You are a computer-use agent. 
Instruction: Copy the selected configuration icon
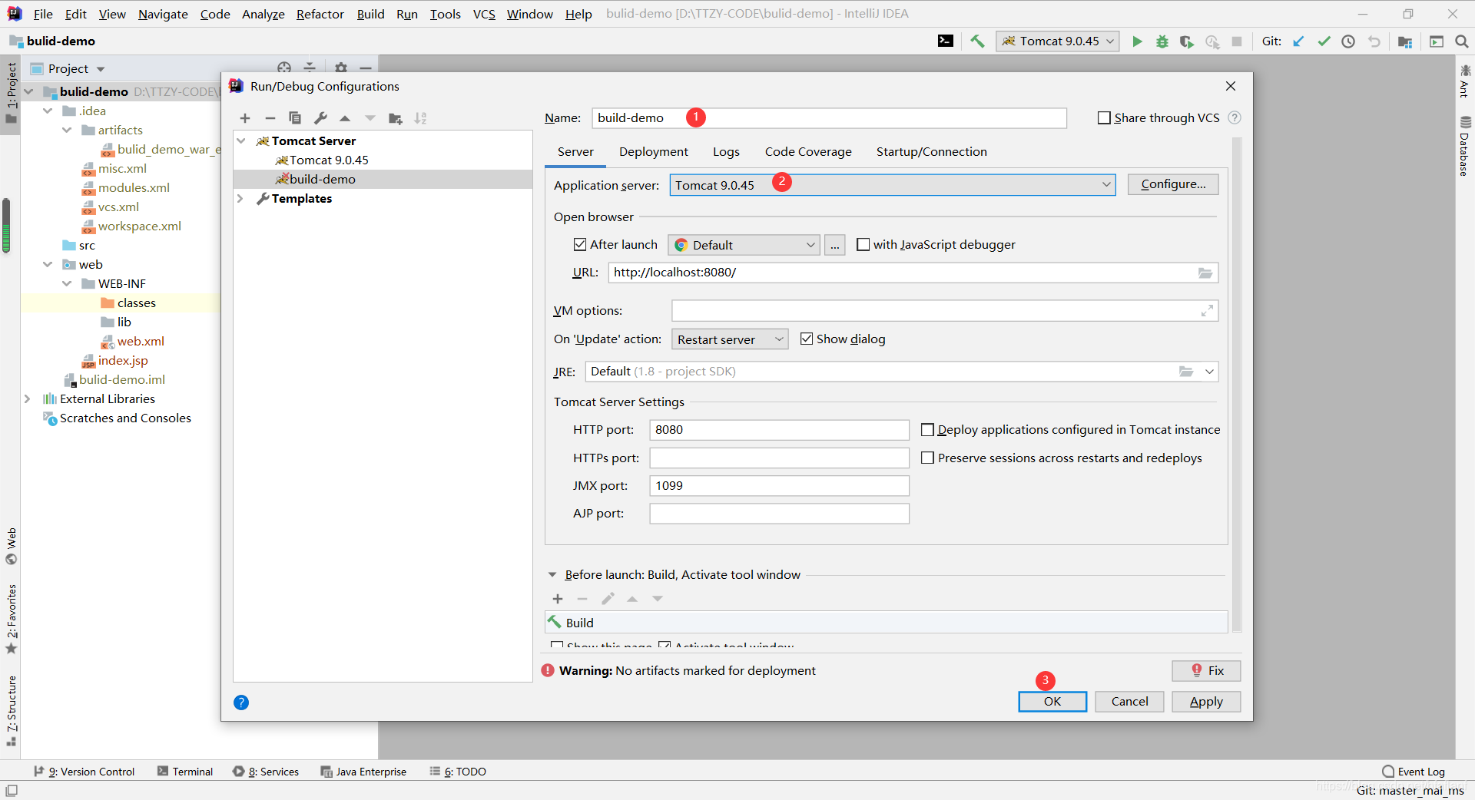[x=294, y=118]
